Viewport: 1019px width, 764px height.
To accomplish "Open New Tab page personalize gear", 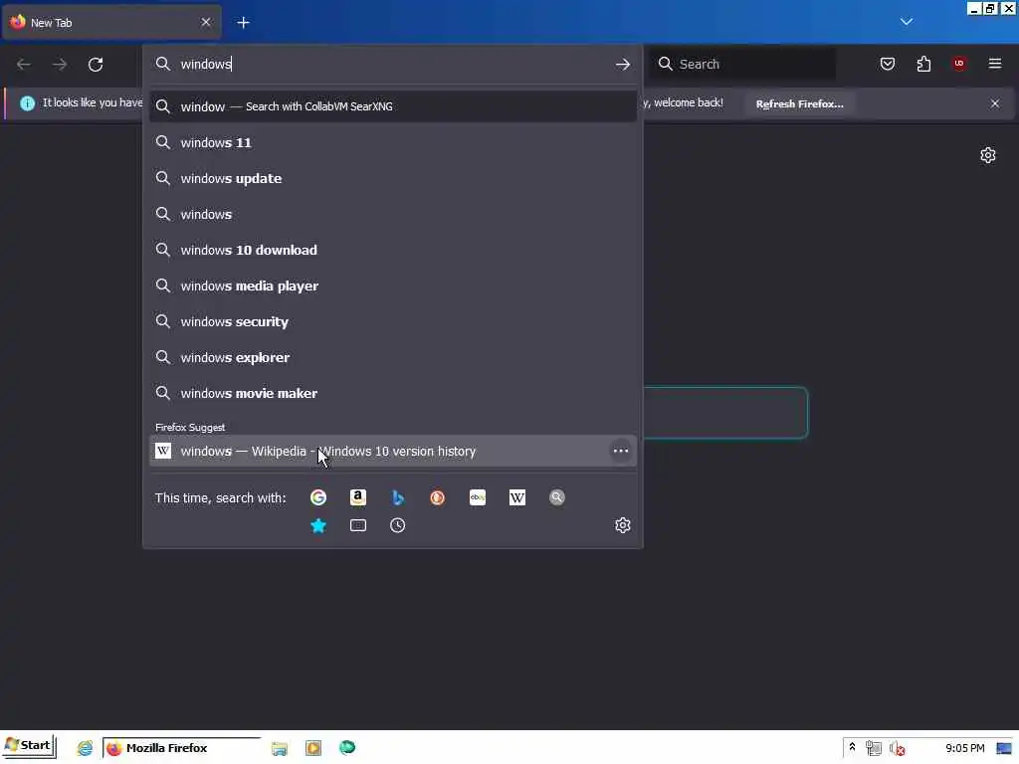I will tap(988, 155).
